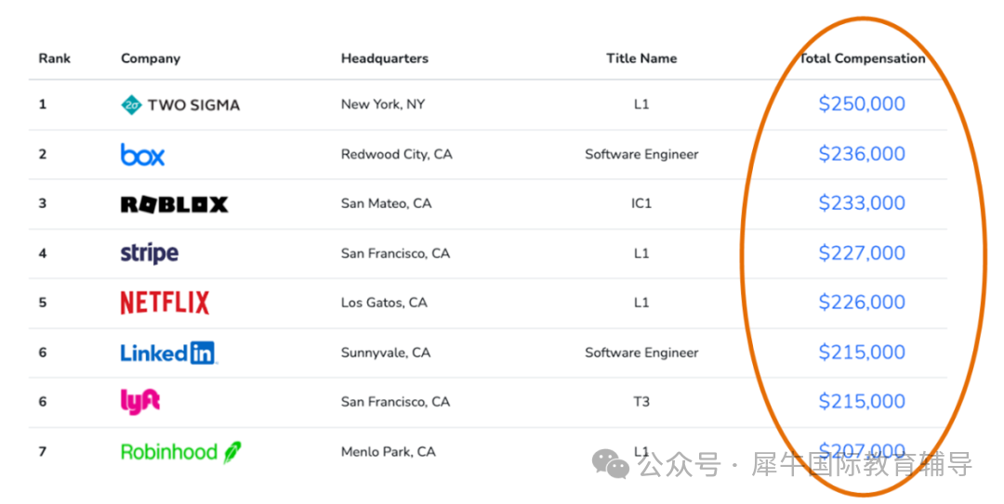The image size is (1004, 504).
Task: Click the $227,000 compensation link
Action: (862, 253)
